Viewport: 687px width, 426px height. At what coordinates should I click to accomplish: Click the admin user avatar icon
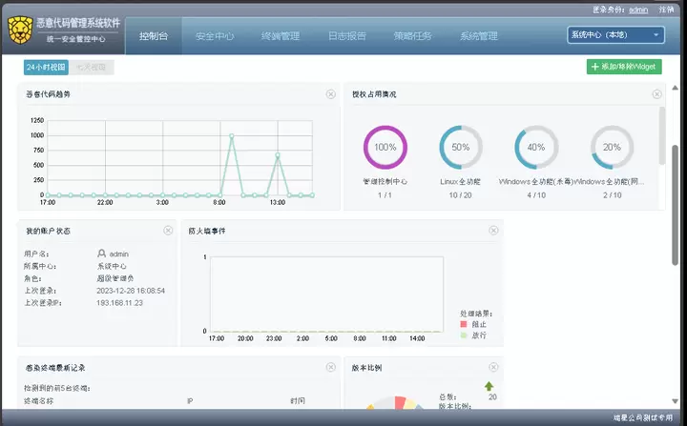pyautogui.click(x=102, y=254)
